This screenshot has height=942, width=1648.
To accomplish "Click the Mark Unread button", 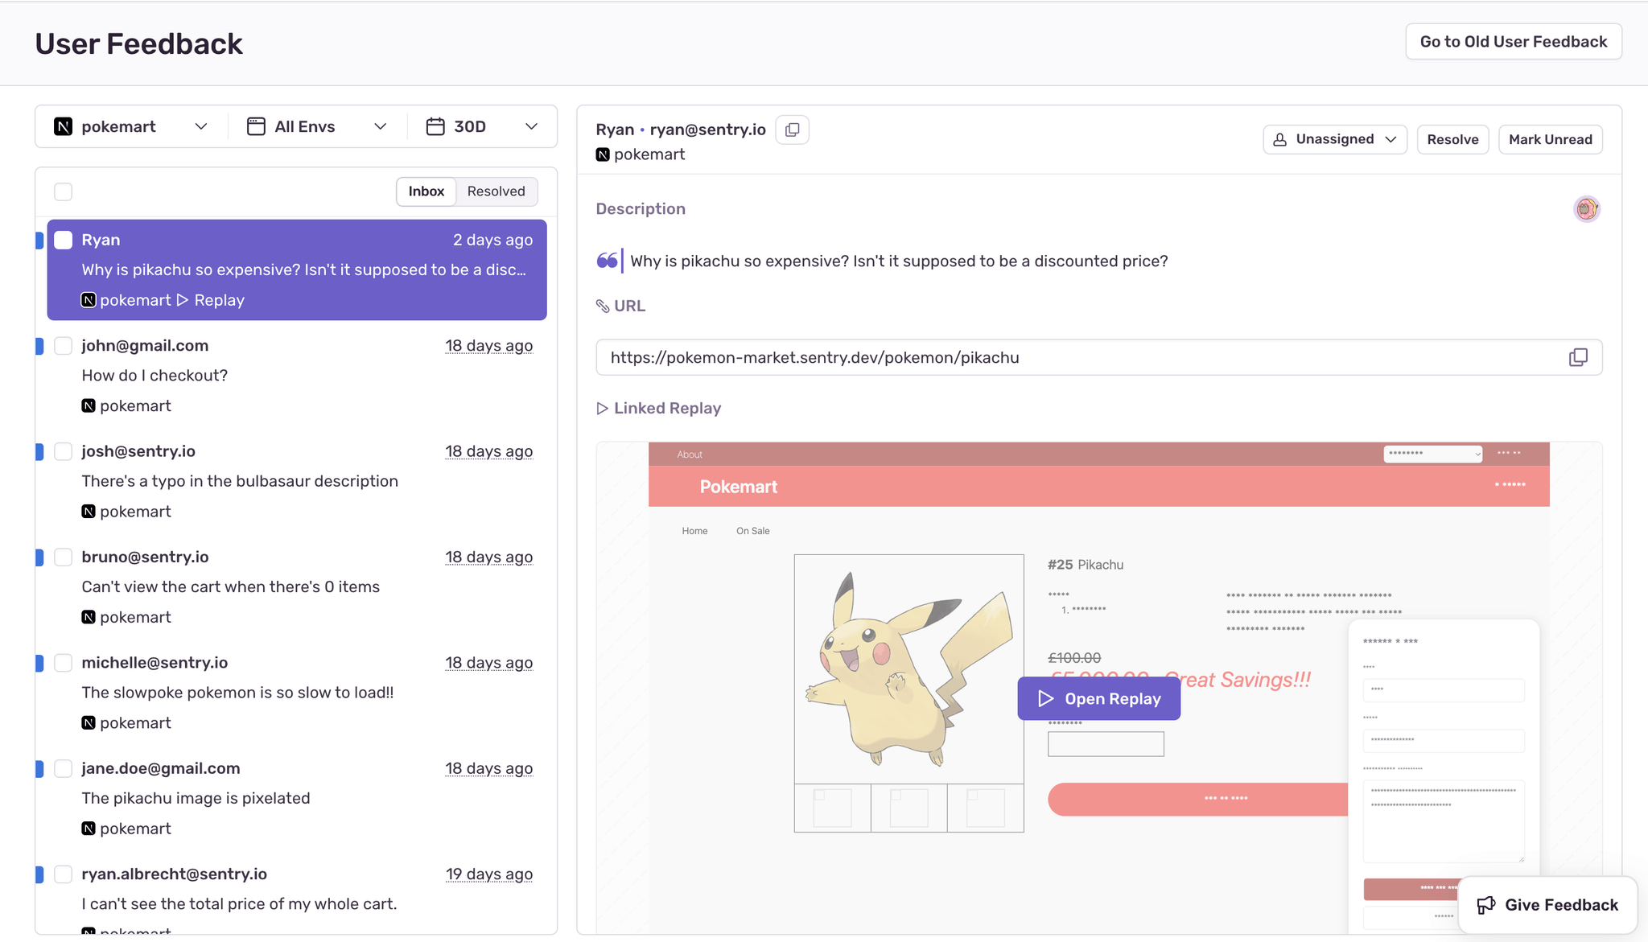I will coord(1550,139).
